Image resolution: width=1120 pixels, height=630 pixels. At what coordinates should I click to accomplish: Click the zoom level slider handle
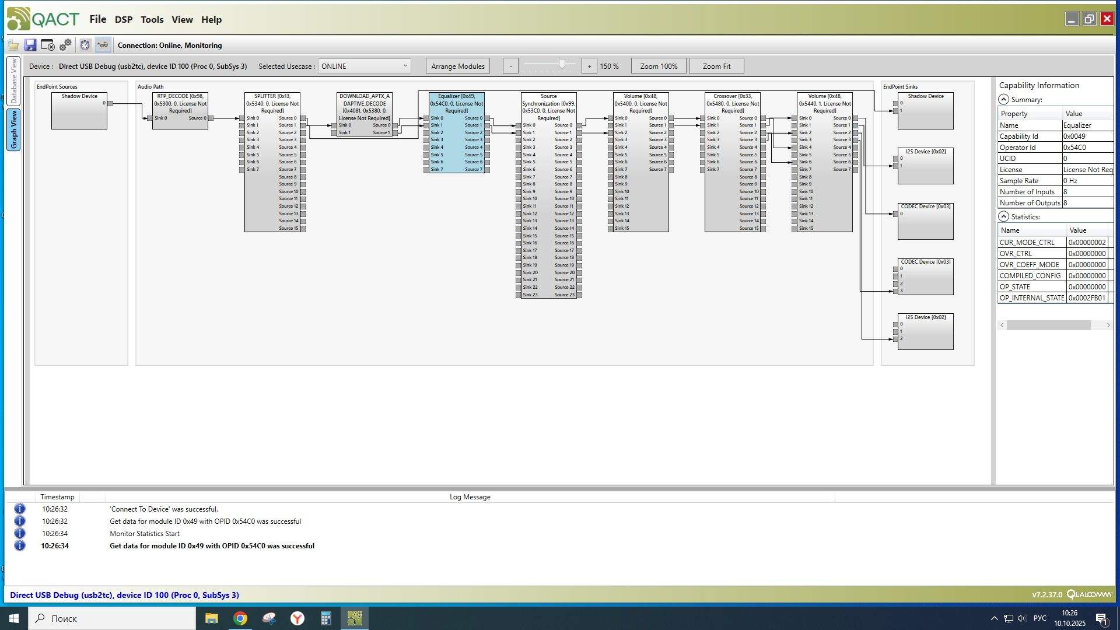point(562,64)
